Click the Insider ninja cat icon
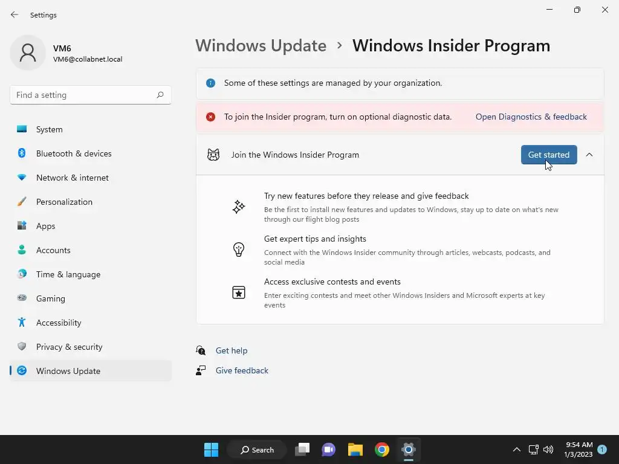The width and height of the screenshot is (619, 464). pyautogui.click(x=213, y=155)
